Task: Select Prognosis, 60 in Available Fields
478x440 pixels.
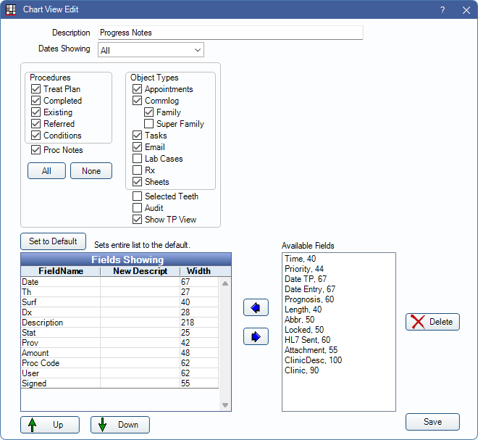Action: (309, 299)
